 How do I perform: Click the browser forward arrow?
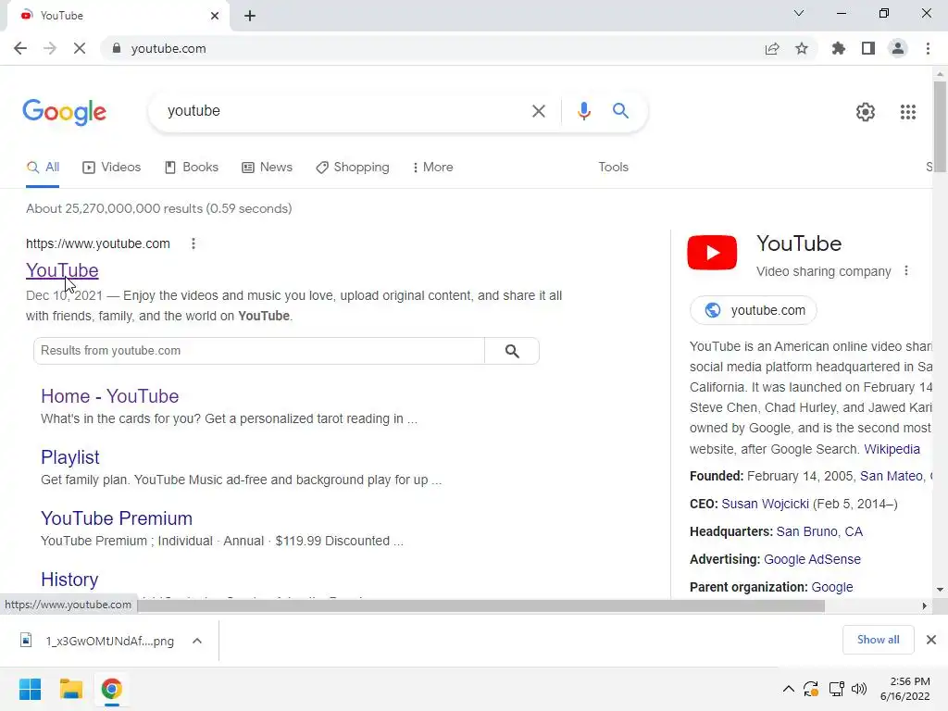(x=50, y=48)
